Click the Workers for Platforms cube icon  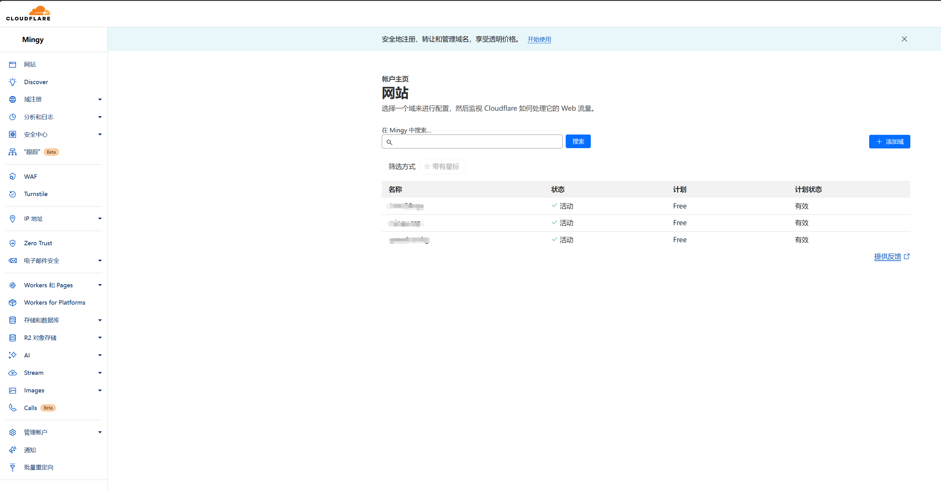point(12,303)
